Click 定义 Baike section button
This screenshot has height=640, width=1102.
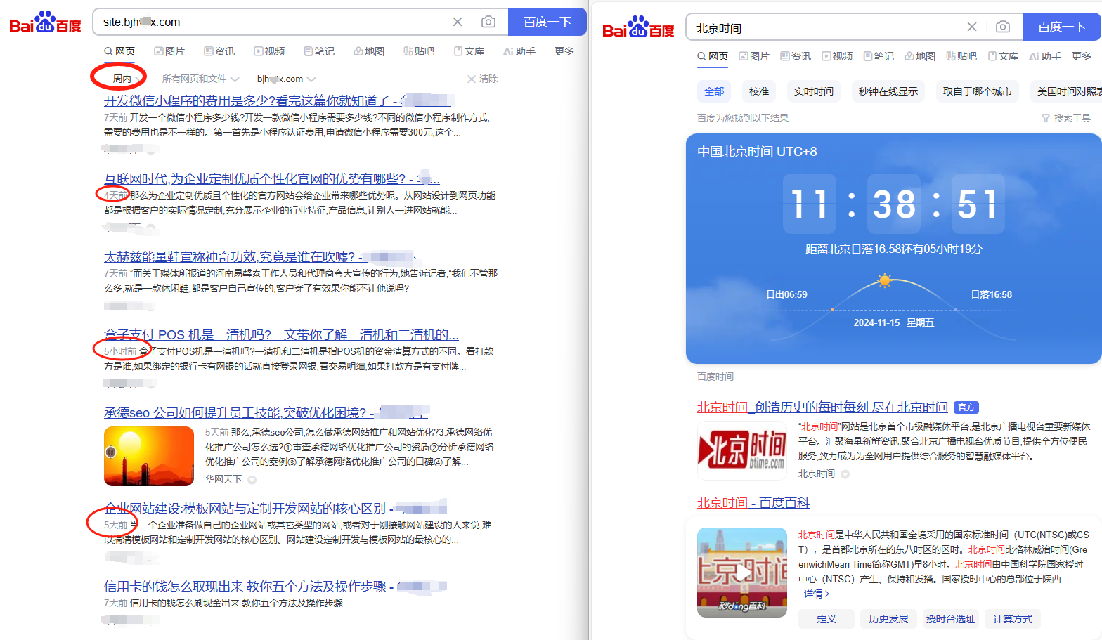click(x=826, y=619)
